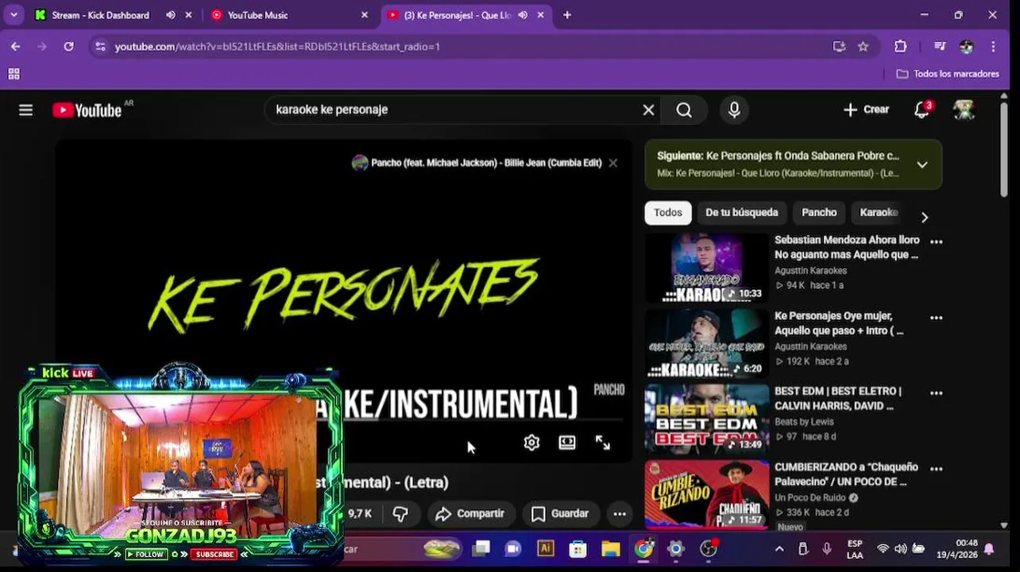Open options for Oye mujer karaoke video
Image resolution: width=1020 pixels, height=572 pixels.
tap(937, 318)
